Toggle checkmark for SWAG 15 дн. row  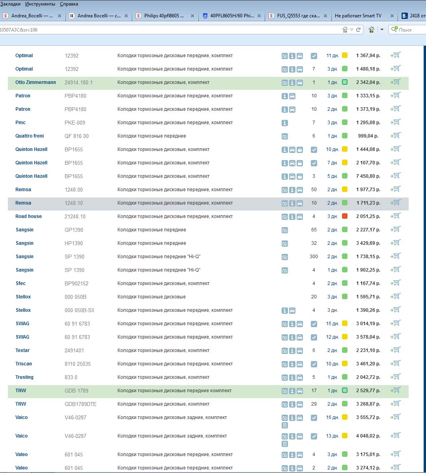pos(314,324)
